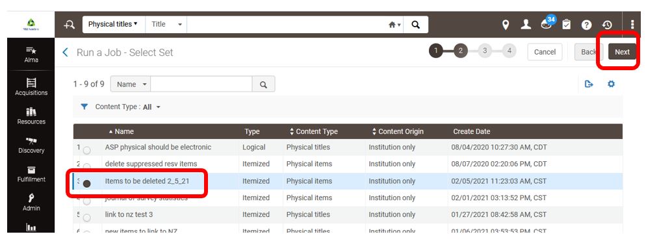Open table column settings gear
Screen dimensions: 646x245
coord(611,84)
